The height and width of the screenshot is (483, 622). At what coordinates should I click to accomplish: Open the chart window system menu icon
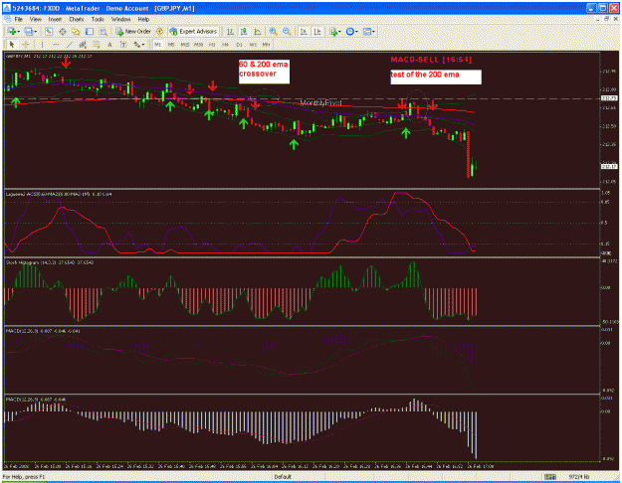7,19
